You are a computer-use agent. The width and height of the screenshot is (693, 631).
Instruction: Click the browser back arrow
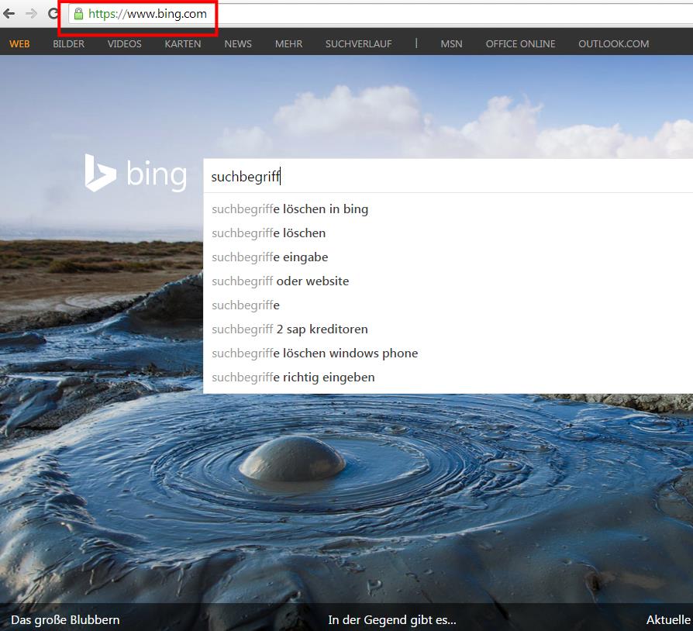(x=9, y=14)
